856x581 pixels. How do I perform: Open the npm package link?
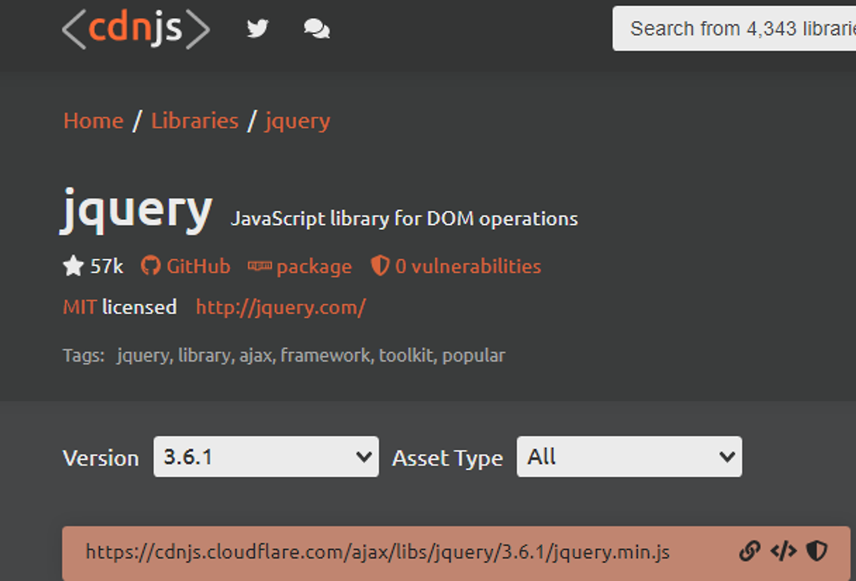(x=314, y=267)
